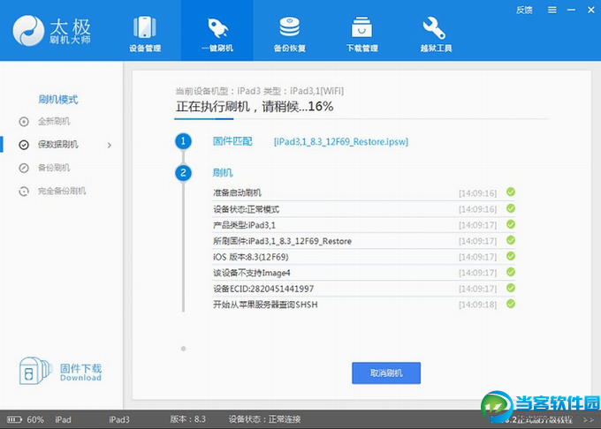Image resolution: width=601 pixels, height=429 pixels.
Task: Click the 准备启动刷机 log row
Action: (x=364, y=192)
